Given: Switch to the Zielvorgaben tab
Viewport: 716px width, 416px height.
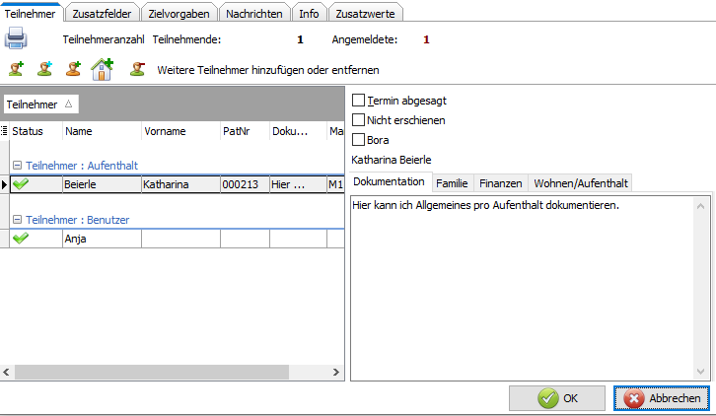Looking at the screenshot, I should (179, 13).
